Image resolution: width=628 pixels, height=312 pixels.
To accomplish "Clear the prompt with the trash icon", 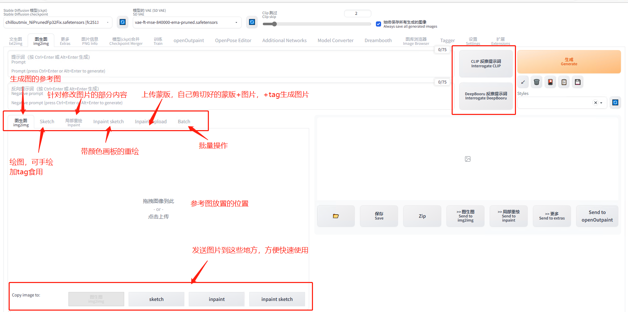I will pos(536,82).
